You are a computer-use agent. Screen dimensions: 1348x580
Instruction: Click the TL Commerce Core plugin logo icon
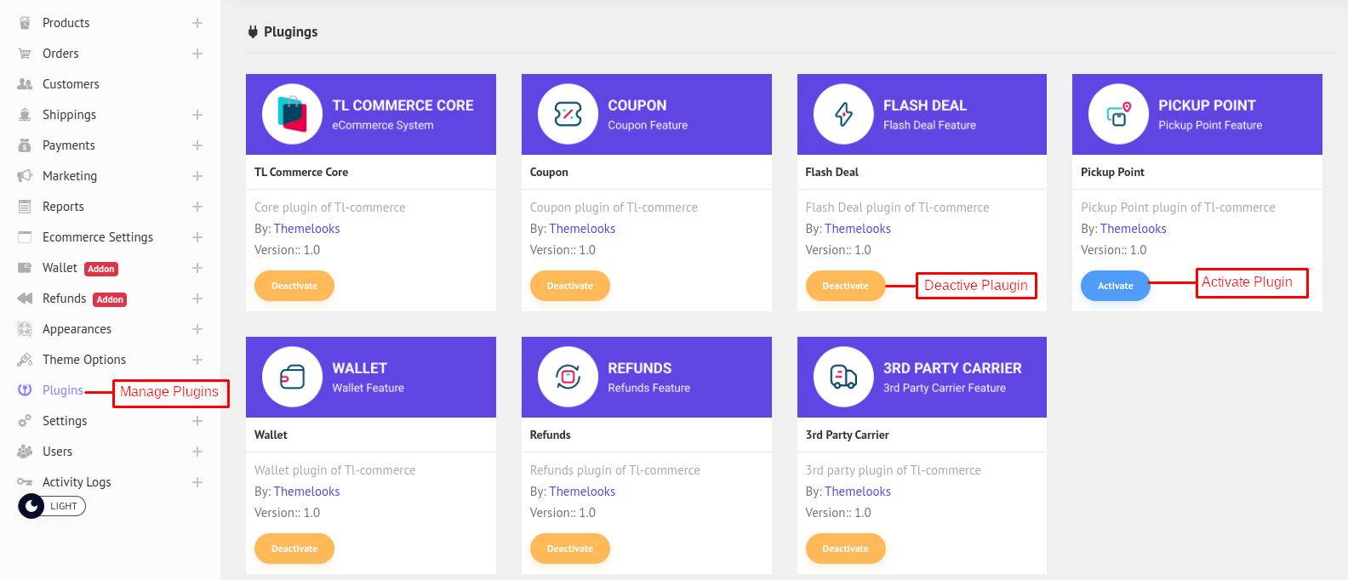(292, 114)
